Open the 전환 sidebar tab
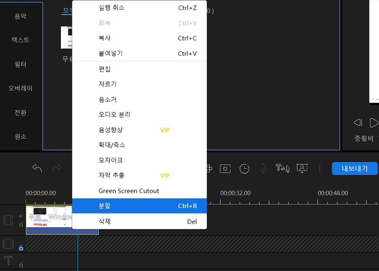Image resolution: width=379 pixels, height=271 pixels. [x=20, y=112]
